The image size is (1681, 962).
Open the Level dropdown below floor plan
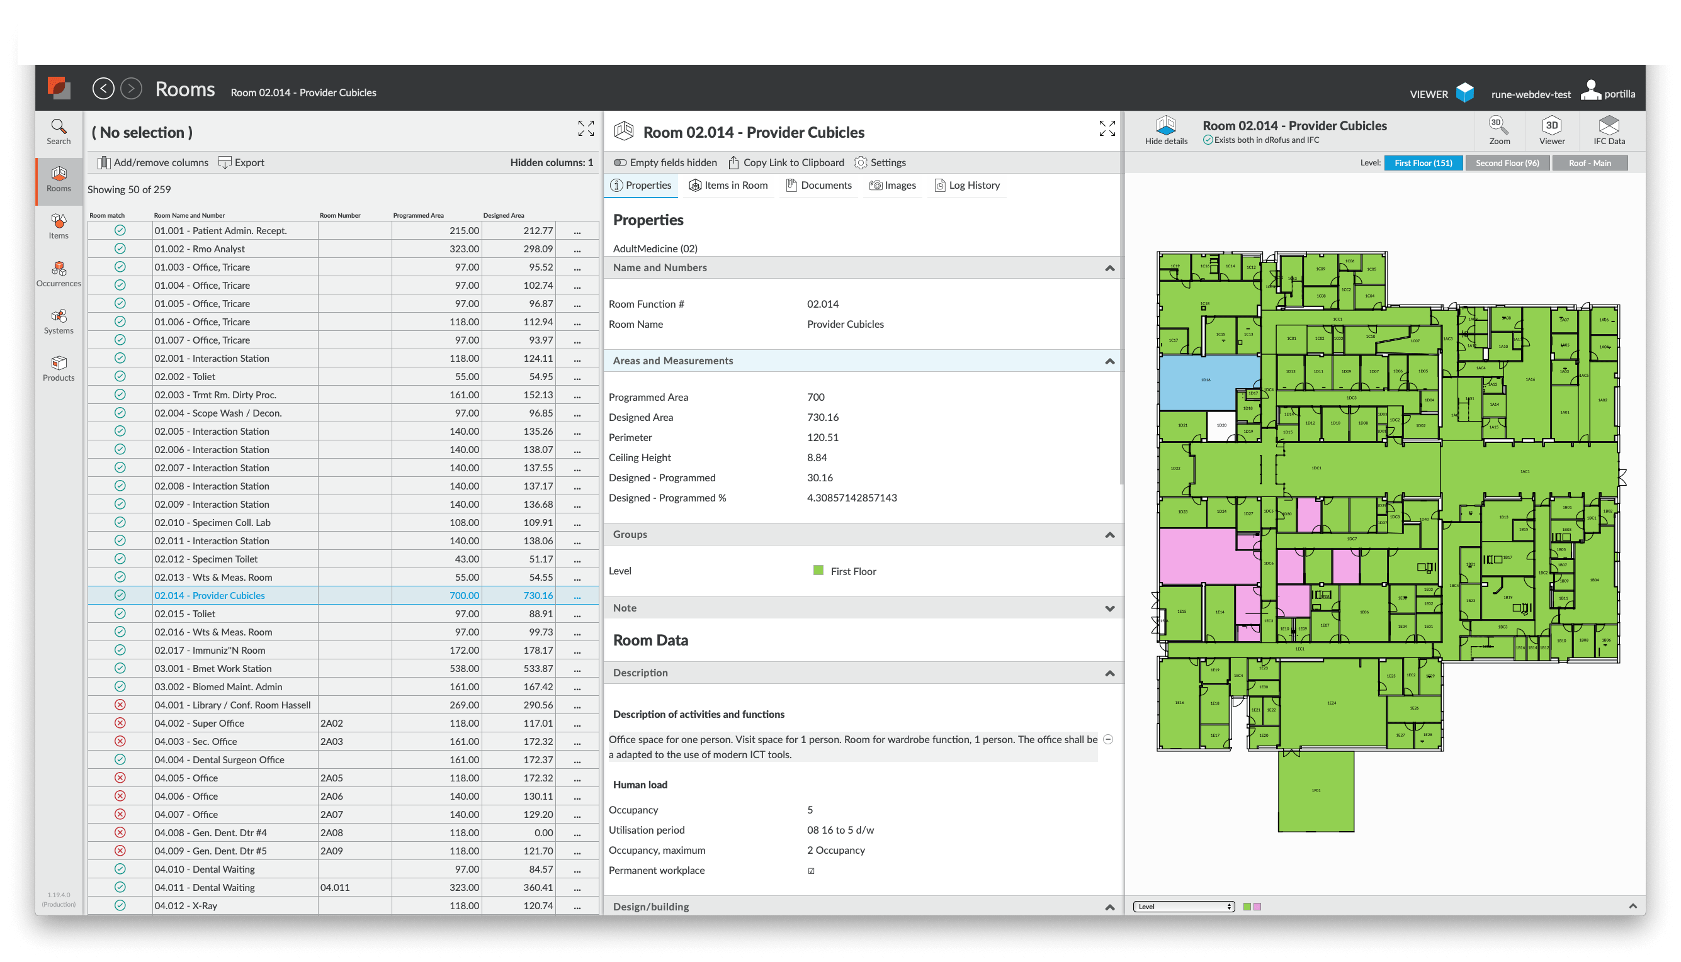1182,907
